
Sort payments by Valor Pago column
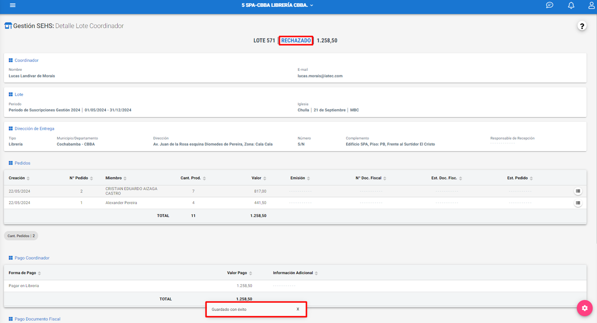(x=239, y=273)
